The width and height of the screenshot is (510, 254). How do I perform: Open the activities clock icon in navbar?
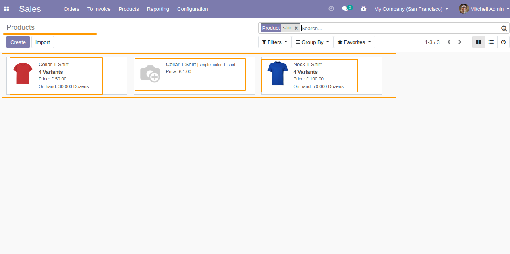coord(331,8)
